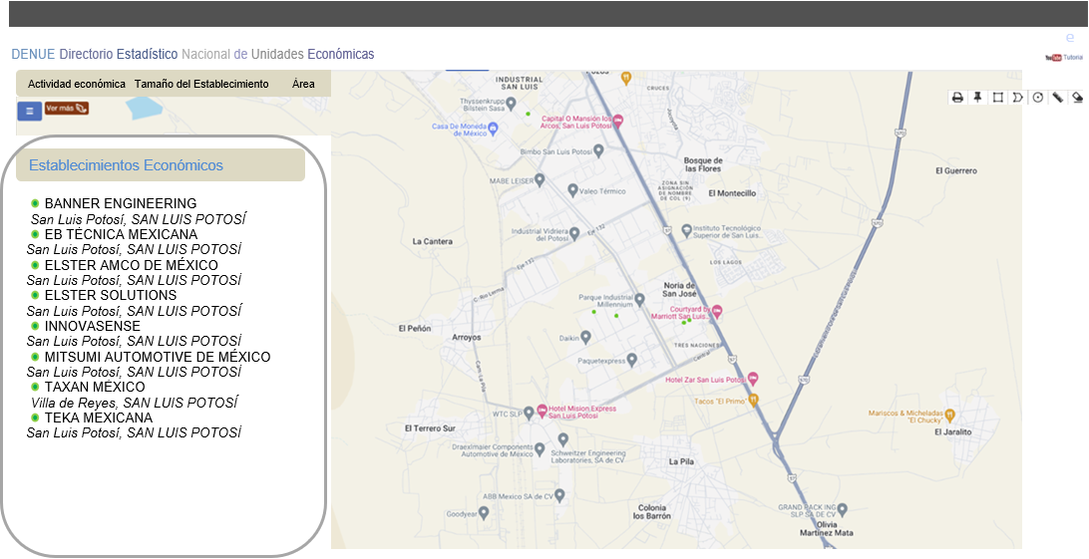
Task: Click the Paquetexpress map pin
Action: click(x=632, y=360)
